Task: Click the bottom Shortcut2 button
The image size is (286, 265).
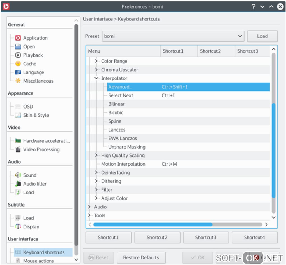Action: 157,237
